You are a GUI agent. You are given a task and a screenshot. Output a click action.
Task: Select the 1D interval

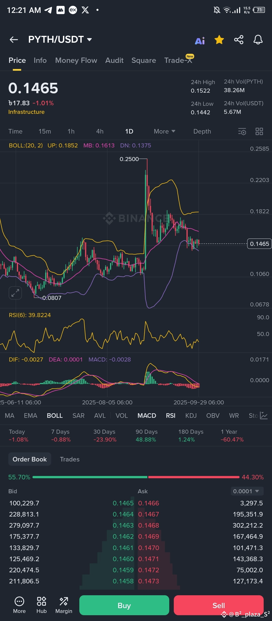(x=129, y=132)
